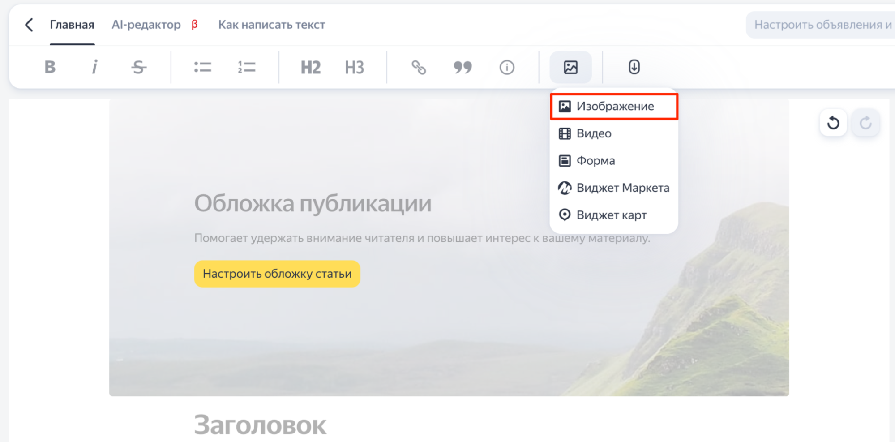Insert an info callout block

pyautogui.click(x=507, y=67)
